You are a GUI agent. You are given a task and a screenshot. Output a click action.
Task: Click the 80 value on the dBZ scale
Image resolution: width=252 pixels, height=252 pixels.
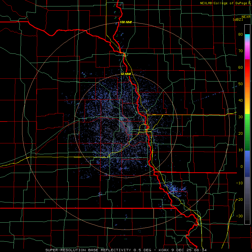[241, 34]
